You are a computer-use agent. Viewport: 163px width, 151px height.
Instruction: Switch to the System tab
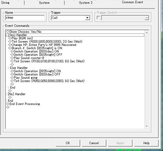pos(44,3)
